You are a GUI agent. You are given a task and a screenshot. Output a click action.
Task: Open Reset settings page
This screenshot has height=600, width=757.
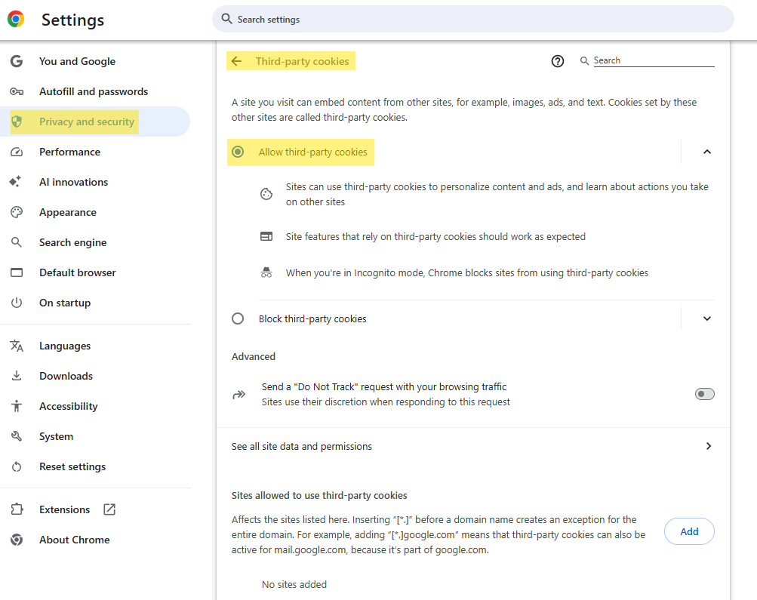pos(72,466)
